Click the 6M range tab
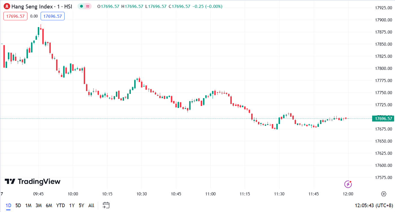The height and width of the screenshot is (212, 395). [49, 206]
